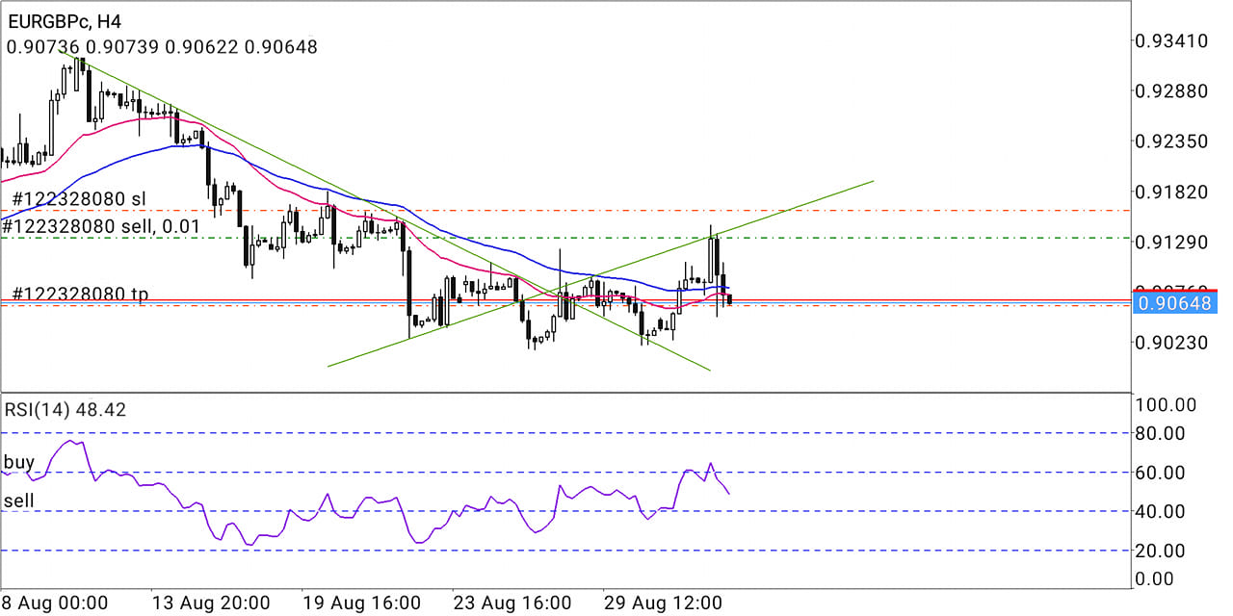The image size is (1233, 616).
Task: Click the 'buy' label in RSI panel
Action: 19,462
